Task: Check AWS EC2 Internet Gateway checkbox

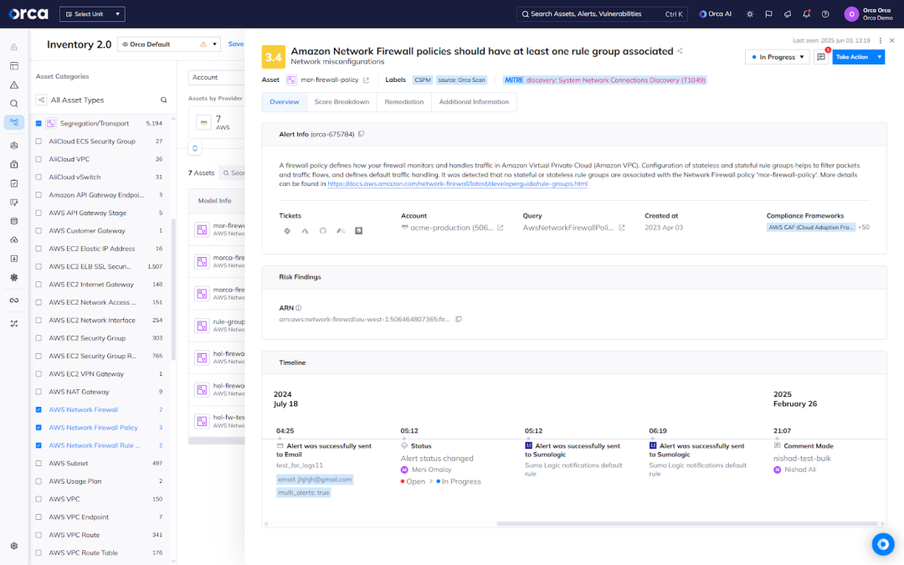Action: [x=39, y=285]
